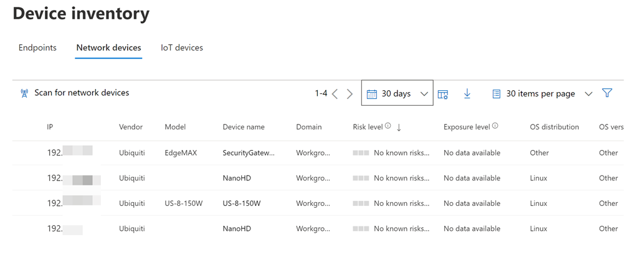This screenshot has height=257, width=638.
Task: Select the Network devices tab
Action: pyautogui.click(x=108, y=48)
